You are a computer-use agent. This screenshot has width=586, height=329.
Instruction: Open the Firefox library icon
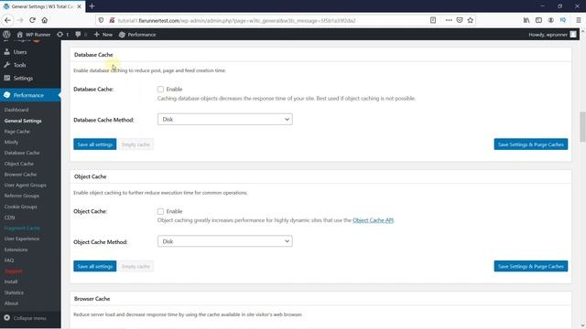click(526, 20)
